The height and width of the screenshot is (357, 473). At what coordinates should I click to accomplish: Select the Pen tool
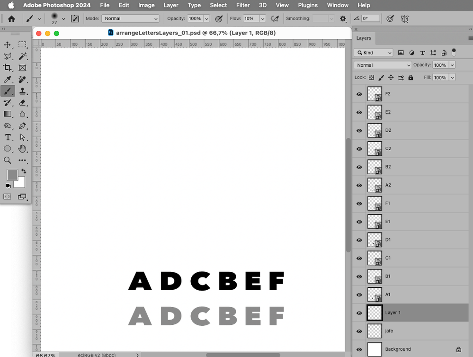tap(22, 125)
